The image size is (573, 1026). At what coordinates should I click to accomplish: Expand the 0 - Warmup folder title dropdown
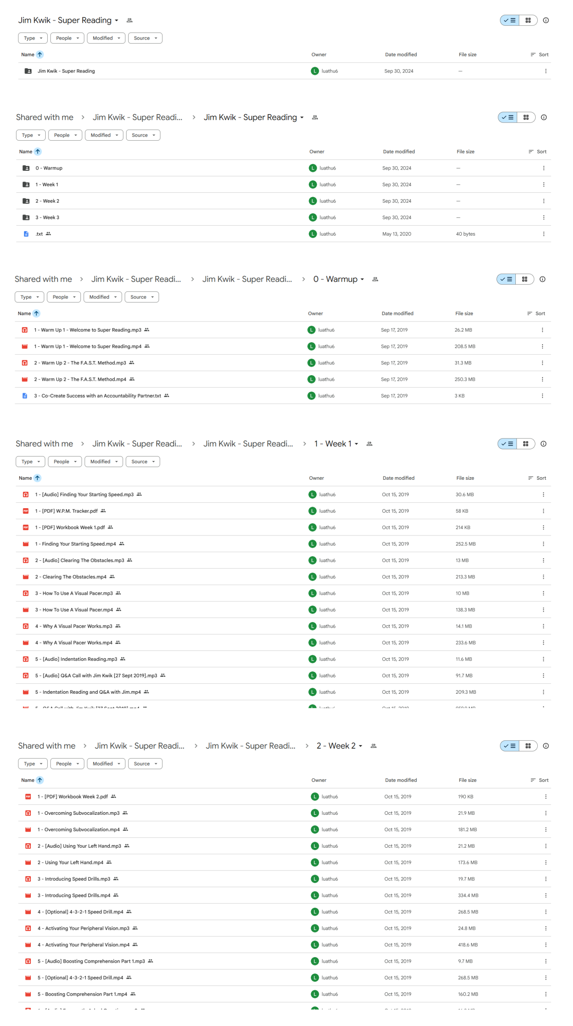(x=362, y=279)
